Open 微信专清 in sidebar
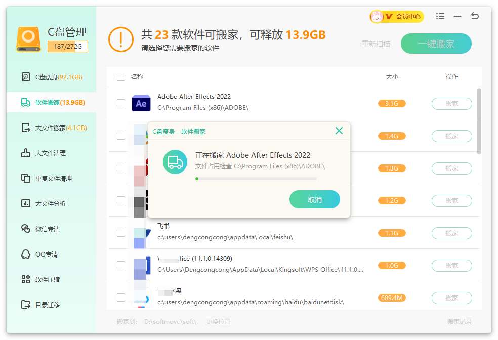This screenshot has height=340, width=498. (52, 229)
